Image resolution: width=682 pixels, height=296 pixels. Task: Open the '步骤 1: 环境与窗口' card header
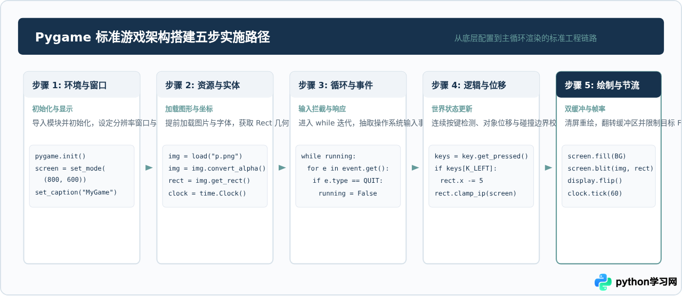coord(82,85)
